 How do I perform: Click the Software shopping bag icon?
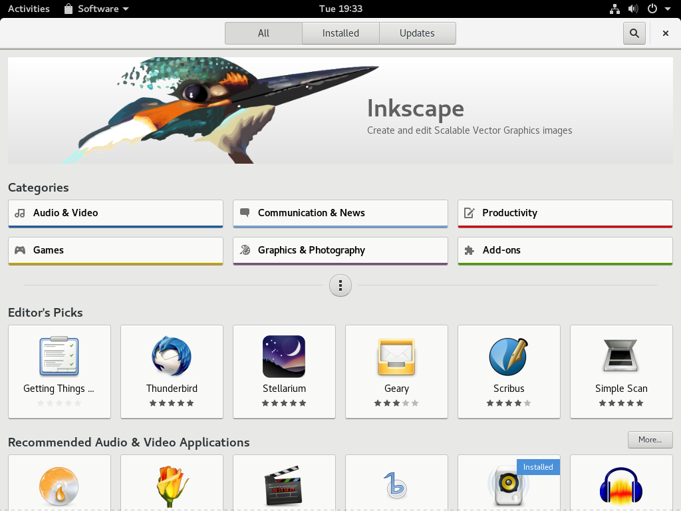tap(68, 9)
